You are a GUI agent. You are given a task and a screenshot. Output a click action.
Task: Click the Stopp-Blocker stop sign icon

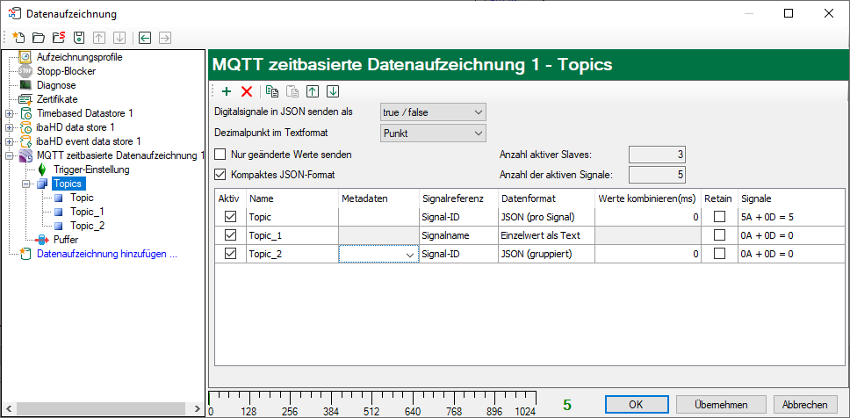point(25,71)
